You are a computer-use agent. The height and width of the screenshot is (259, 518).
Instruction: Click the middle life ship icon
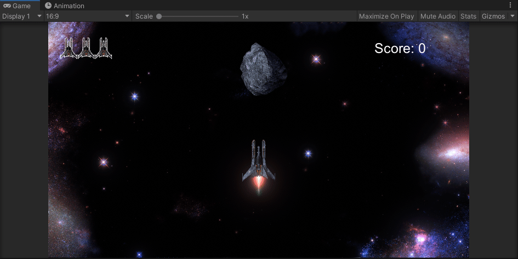(x=86, y=48)
